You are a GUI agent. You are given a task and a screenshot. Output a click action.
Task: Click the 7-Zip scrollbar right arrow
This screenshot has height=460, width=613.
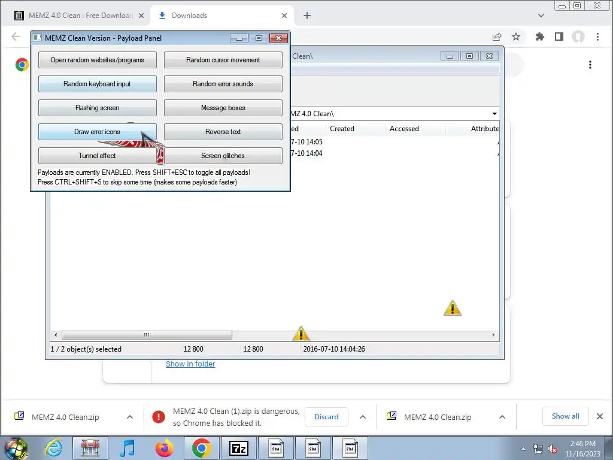click(x=493, y=335)
